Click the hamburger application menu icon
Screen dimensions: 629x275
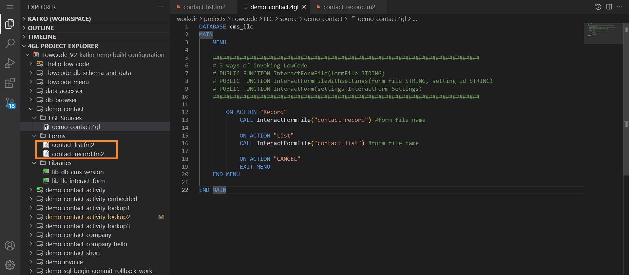(x=10, y=7)
